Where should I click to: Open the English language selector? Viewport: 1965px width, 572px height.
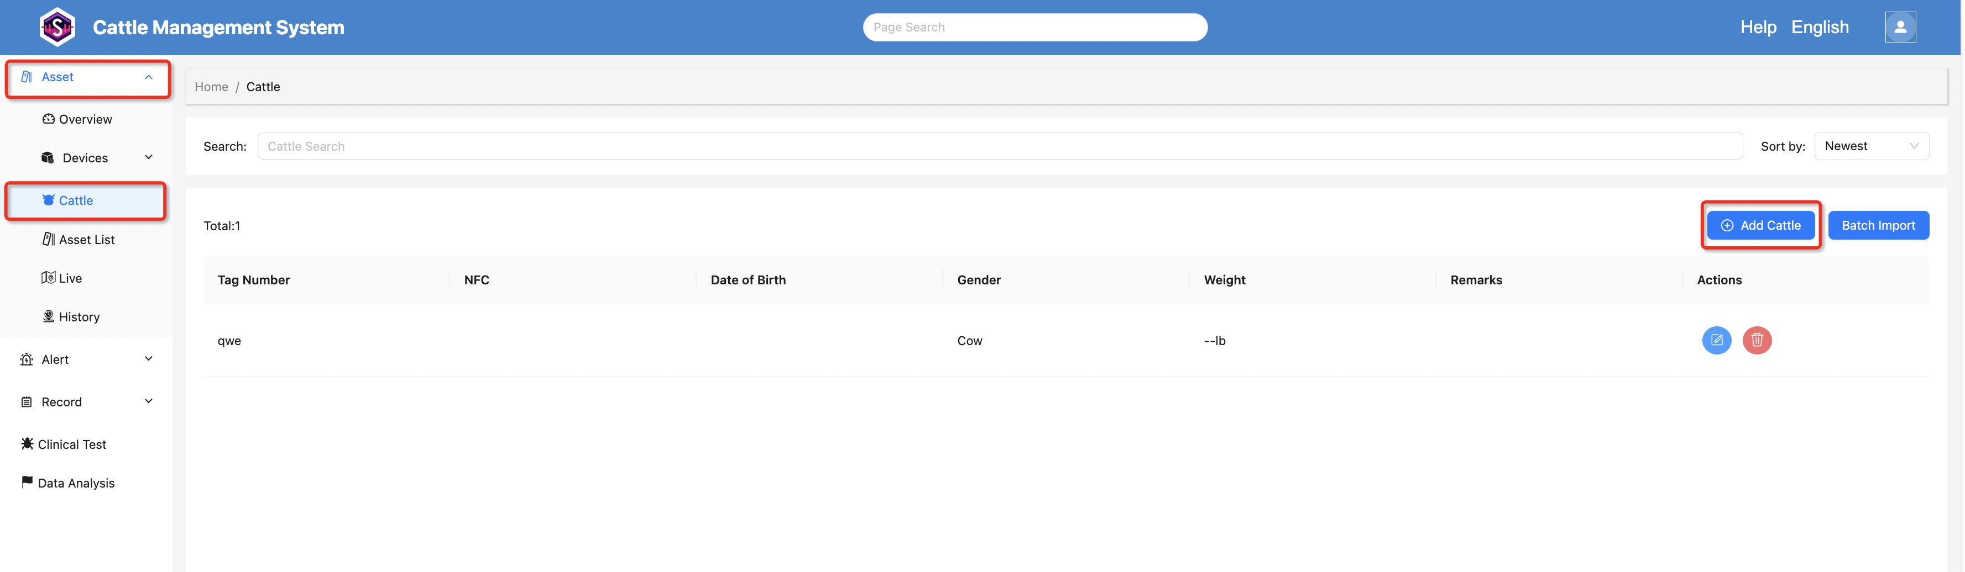[1819, 28]
